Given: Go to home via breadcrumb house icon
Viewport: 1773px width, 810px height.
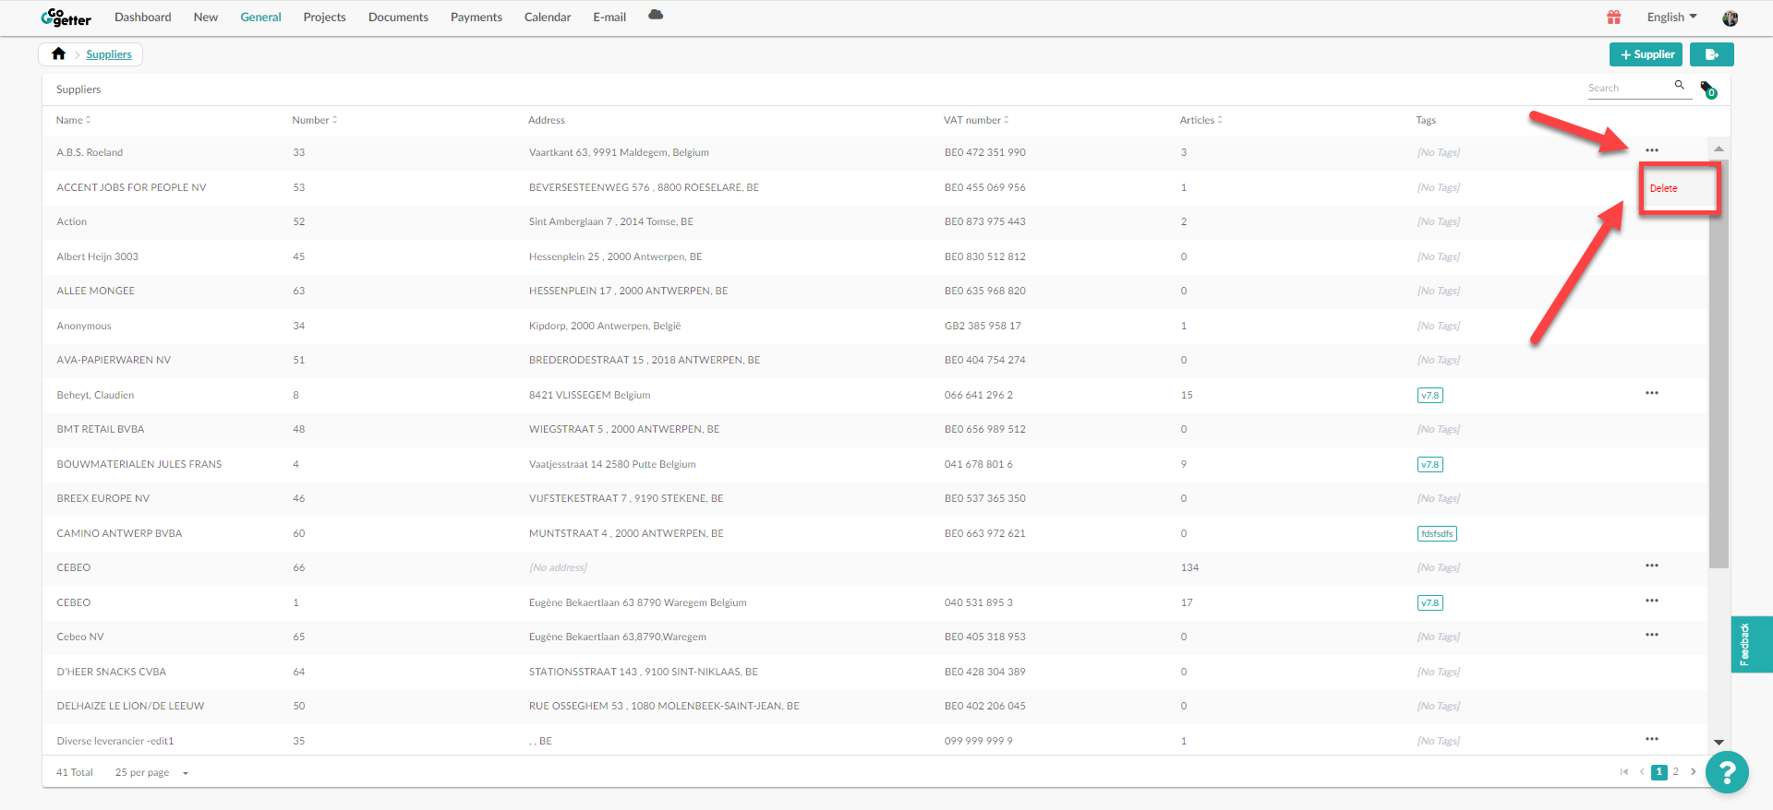Looking at the screenshot, I should coord(59,54).
